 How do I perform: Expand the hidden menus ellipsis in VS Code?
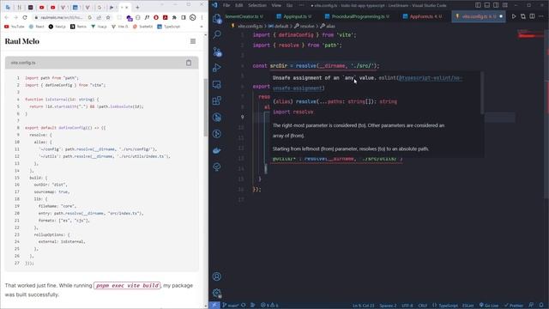[301, 5]
